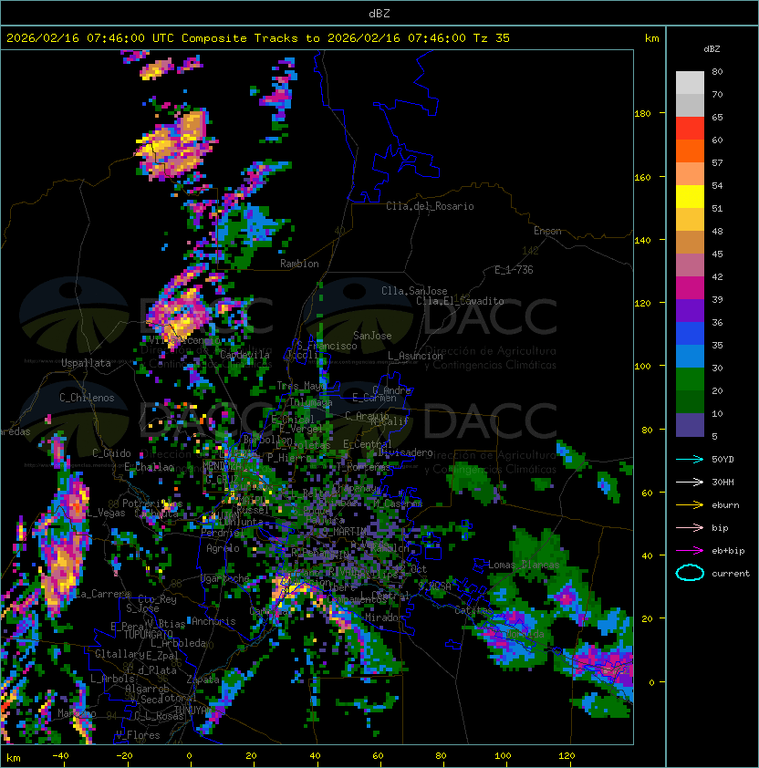Screen dimensions: 759x768
Task: Click the cyan 'current' ellipse icon
Action: [x=690, y=573]
